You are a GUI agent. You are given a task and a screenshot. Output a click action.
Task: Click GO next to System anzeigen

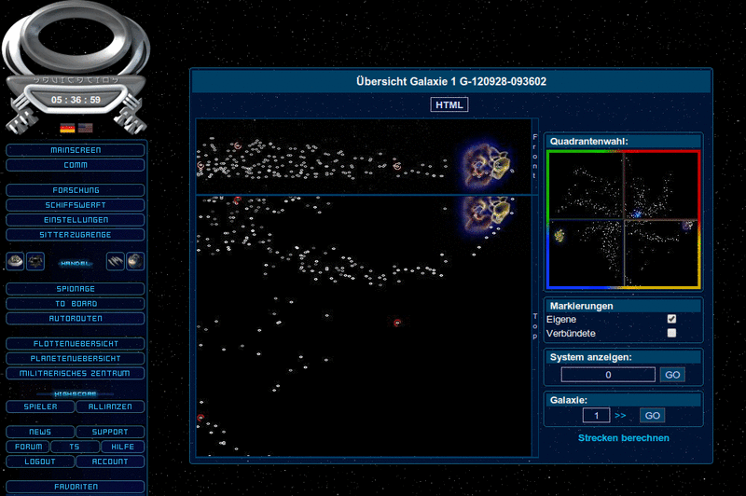tap(672, 375)
